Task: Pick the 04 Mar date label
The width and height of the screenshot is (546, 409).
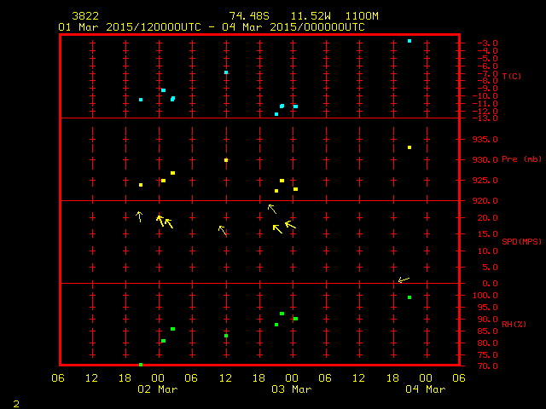Action: 424,389
